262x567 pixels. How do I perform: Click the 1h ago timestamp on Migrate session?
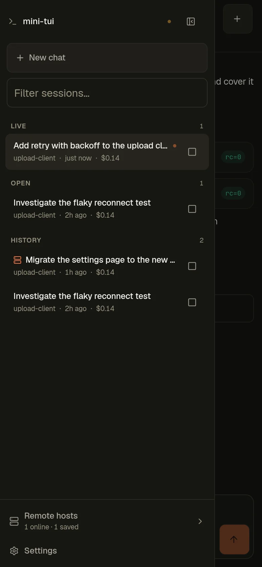[x=76, y=272]
